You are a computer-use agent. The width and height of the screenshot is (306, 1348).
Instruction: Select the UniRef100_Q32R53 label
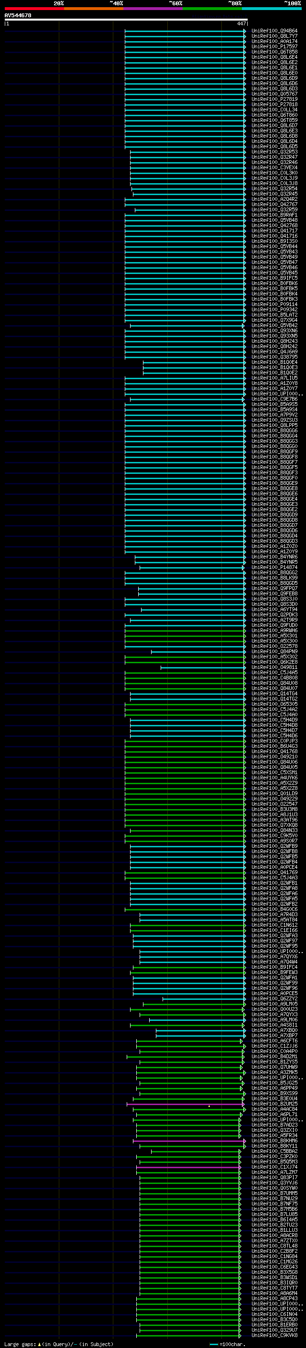click(274, 152)
